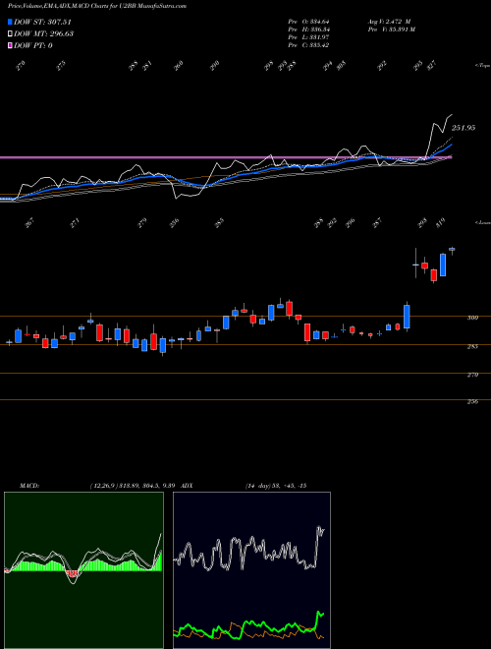This screenshot has width=491, height=649.
Task: Click the green MACD histogram panel
Action: [83, 570]
